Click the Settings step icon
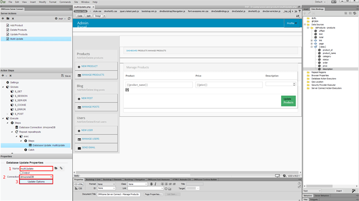Image resolution: width=359 pixels, height=201 pixels. (x=8, y=83)
